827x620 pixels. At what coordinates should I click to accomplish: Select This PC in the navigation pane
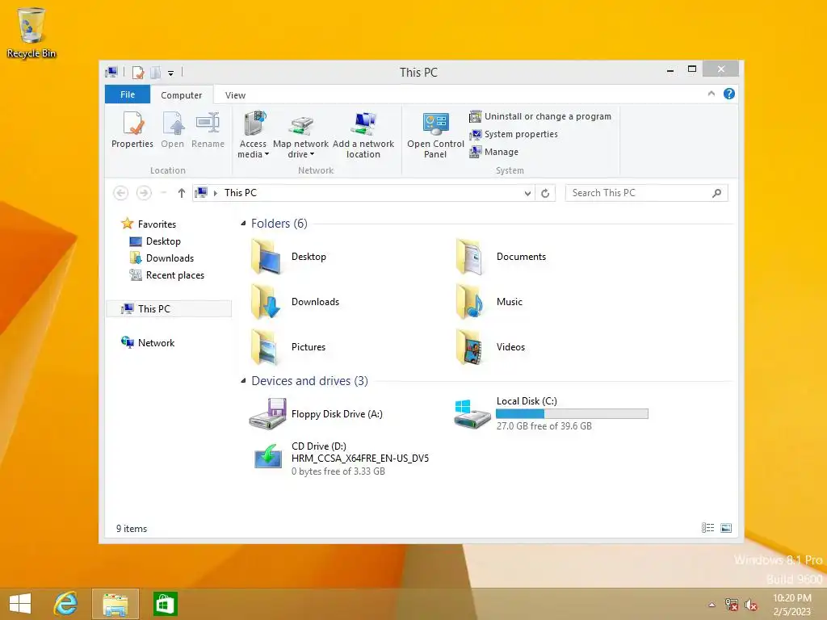click(x=169, y=309)
